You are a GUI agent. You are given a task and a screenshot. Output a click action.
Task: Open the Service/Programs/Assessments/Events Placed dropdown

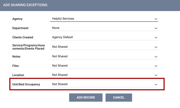104,47
